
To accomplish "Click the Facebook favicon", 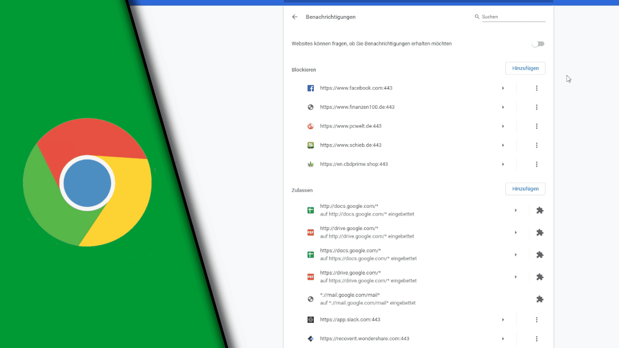I will point(310,88).
